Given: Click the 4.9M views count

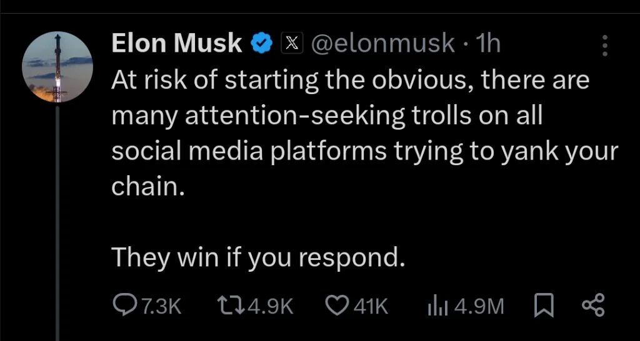Looking at the screenshot, I should point(479,307).
